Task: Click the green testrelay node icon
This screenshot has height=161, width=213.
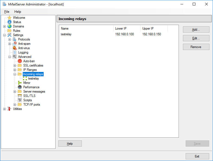Action: click(x=25, y=78)
